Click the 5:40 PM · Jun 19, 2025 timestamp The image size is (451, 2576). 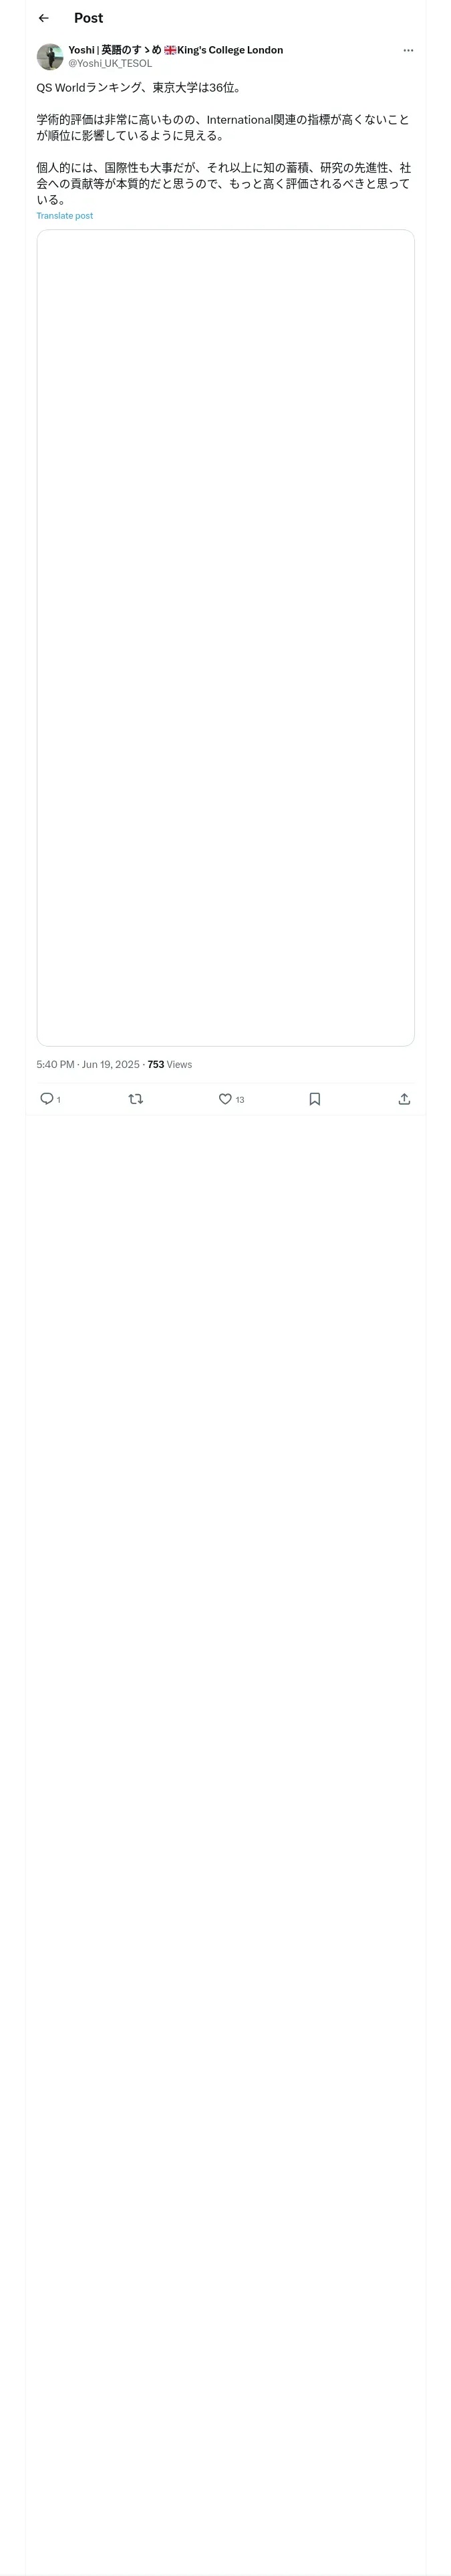point(88,1064)
